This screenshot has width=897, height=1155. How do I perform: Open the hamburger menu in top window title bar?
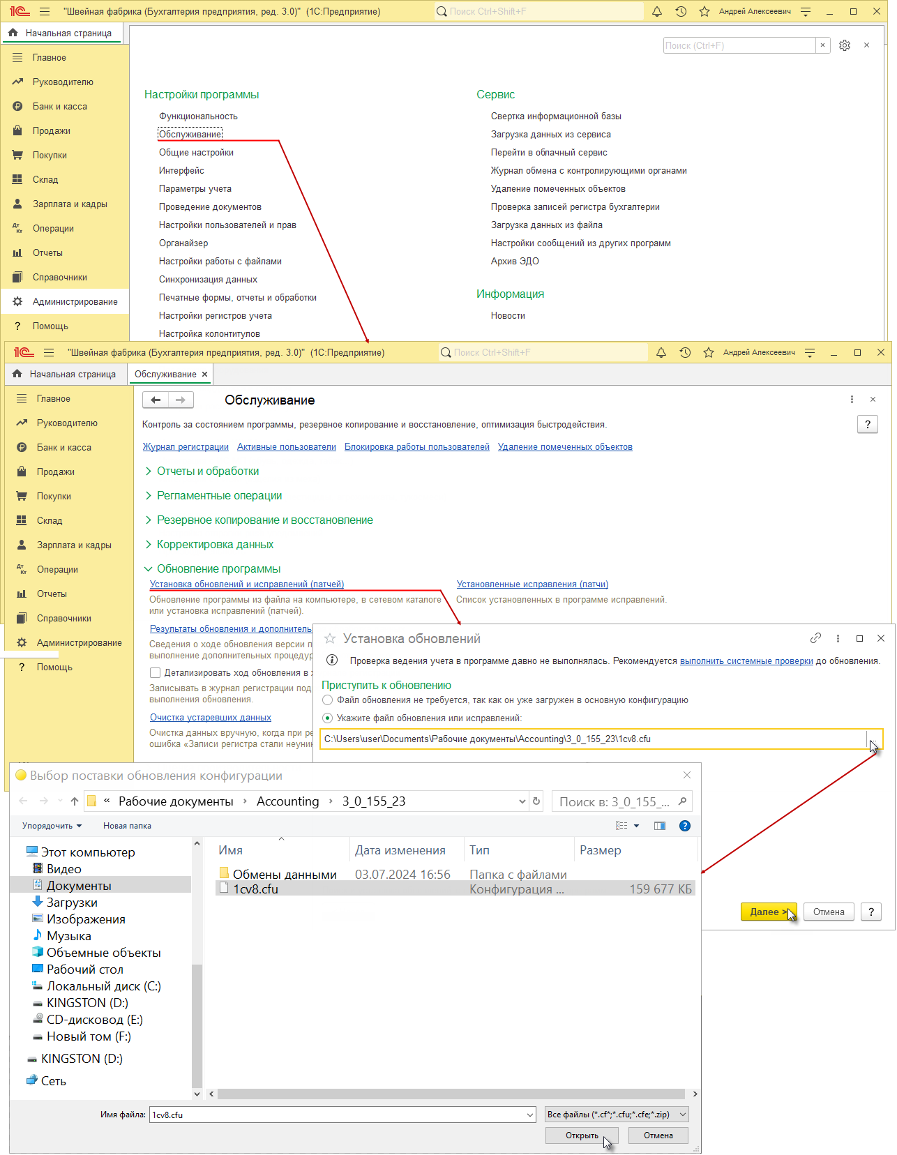[x=45, y=11]
